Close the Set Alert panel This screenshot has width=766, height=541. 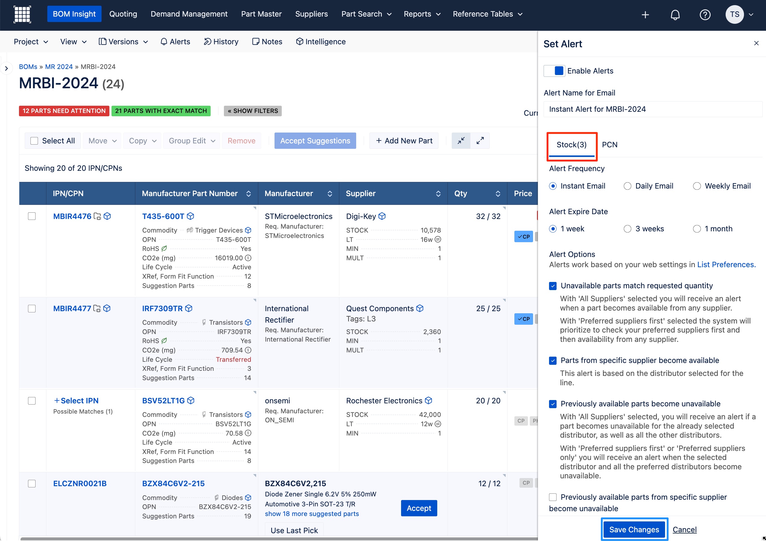pyautogui.click(x=756, y=43)
